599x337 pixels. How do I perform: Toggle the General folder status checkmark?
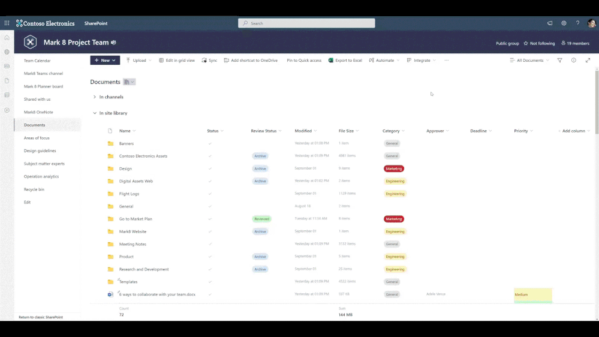click(210, 206)
